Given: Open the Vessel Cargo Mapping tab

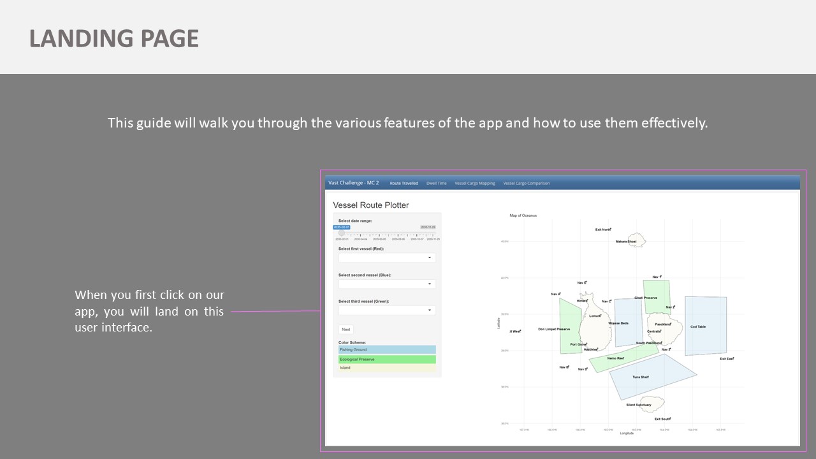Looking at the screenshot, I should [x=475, y=184].
